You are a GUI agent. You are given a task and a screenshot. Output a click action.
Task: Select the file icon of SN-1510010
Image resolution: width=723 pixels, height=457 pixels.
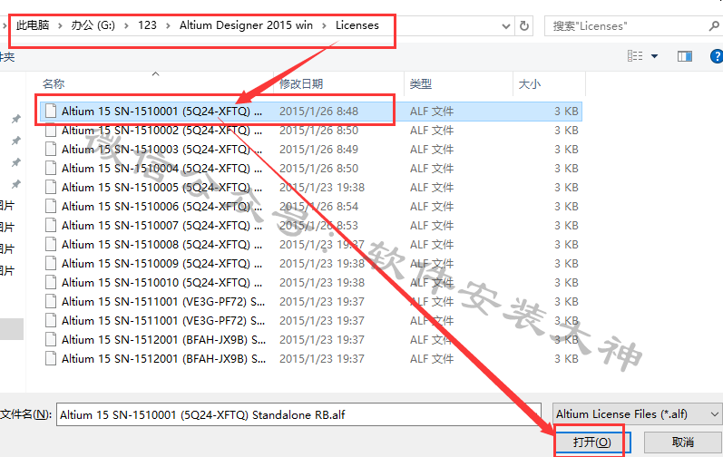[x=51, y=282]
